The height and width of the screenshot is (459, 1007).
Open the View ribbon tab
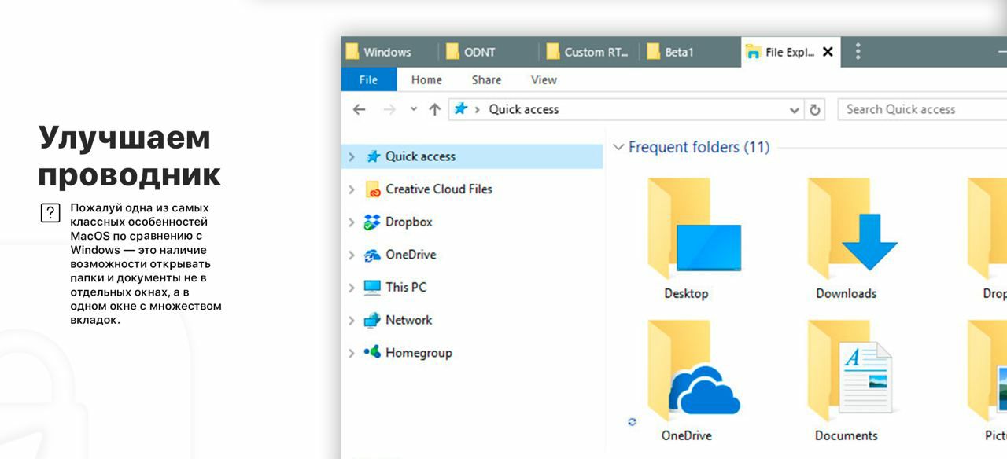[x=544, y=79]
